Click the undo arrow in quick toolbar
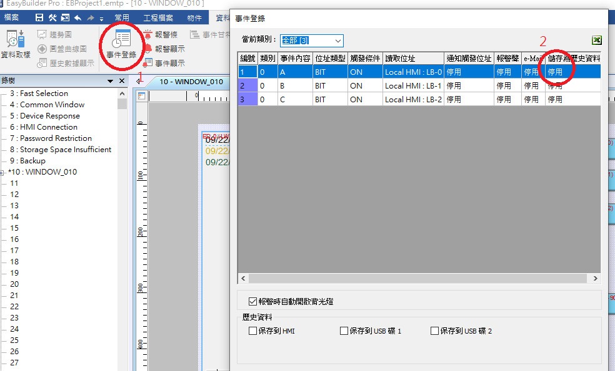Viewport: 615px width, 371px height. pyautogui.click(x=78, y=18)
